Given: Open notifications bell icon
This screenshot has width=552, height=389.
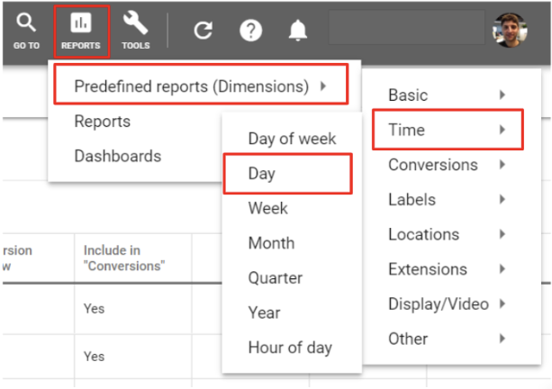Looking at the screenshot, I should tap(298, 31).
